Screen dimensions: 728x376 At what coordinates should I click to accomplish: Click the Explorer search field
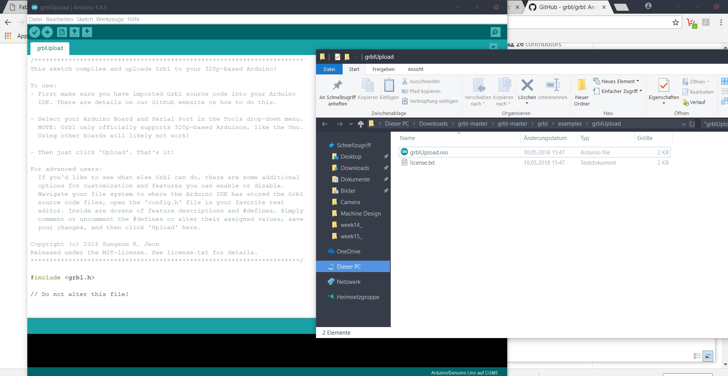coord(714,124)
